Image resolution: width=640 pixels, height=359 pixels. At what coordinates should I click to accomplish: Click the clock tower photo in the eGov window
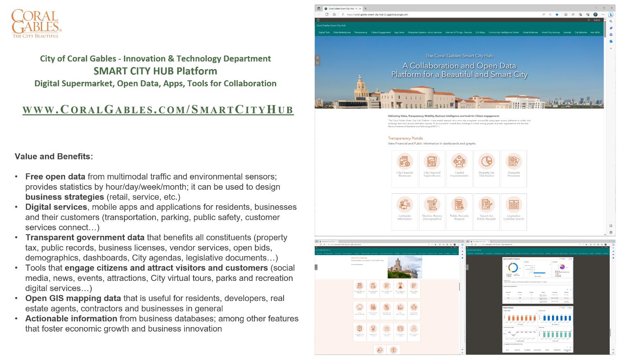tap(405, 268)
